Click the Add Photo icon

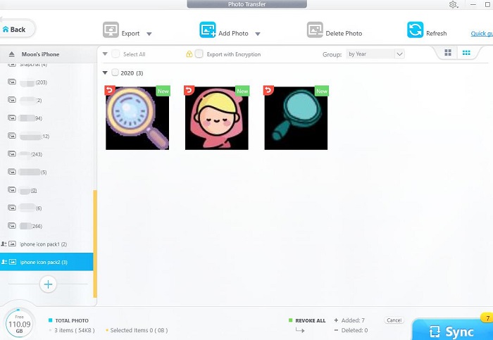208,30
